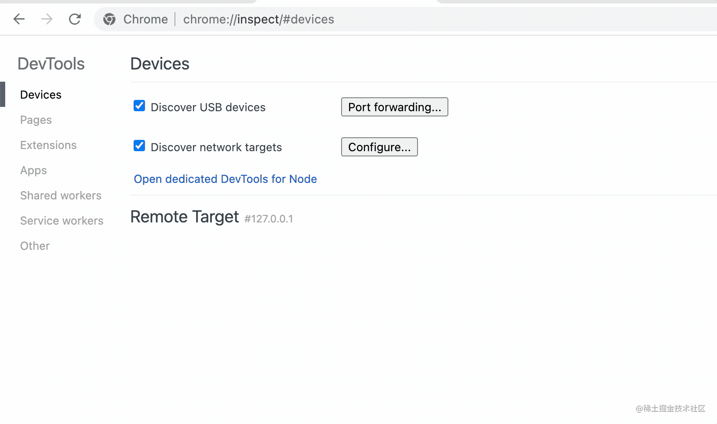Switch to the Pages section
Image resolution: width=717 pixels, height=424 pixels.
click(x=36, y=120)
